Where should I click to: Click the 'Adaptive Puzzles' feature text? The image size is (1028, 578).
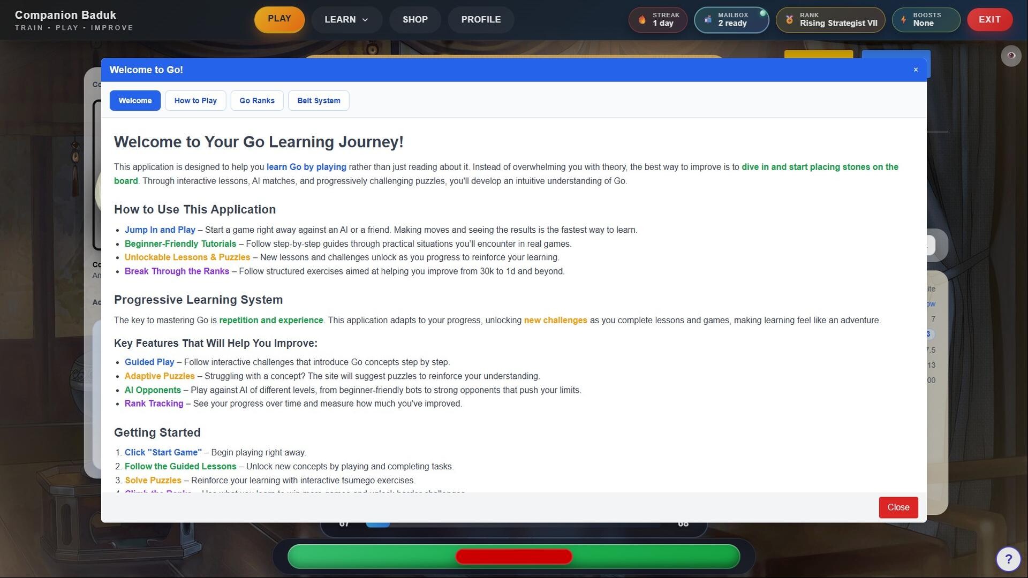(160, 376)
